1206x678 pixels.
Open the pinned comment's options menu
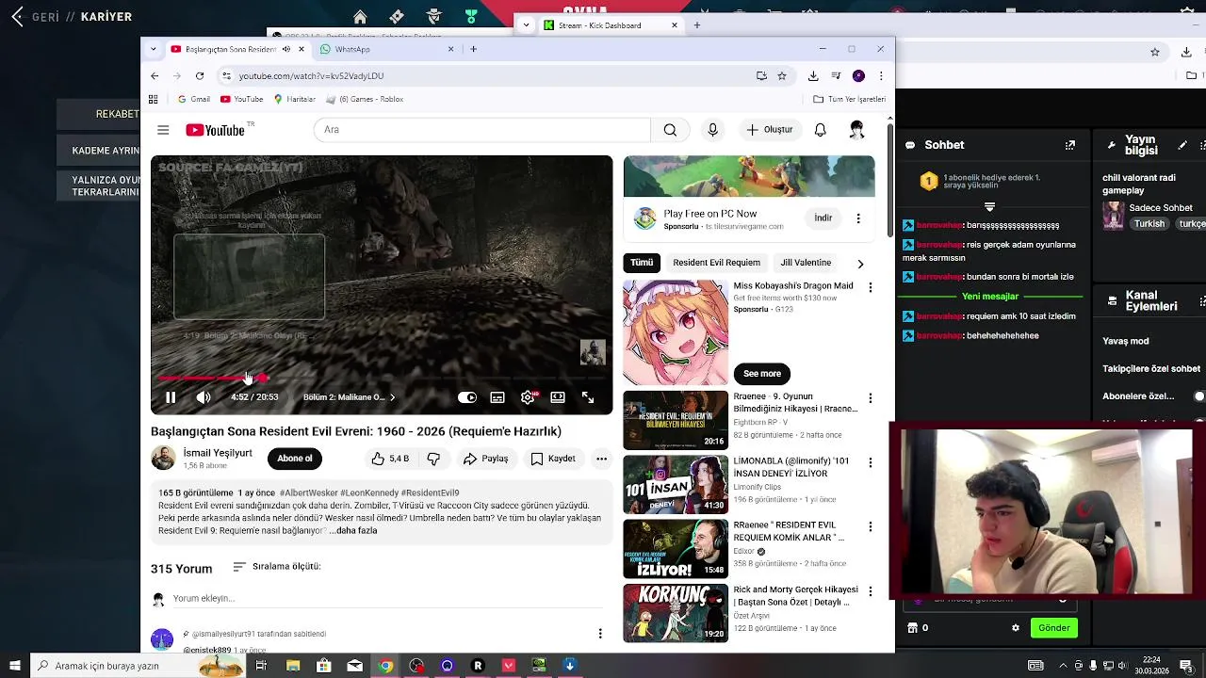point(600,634)
